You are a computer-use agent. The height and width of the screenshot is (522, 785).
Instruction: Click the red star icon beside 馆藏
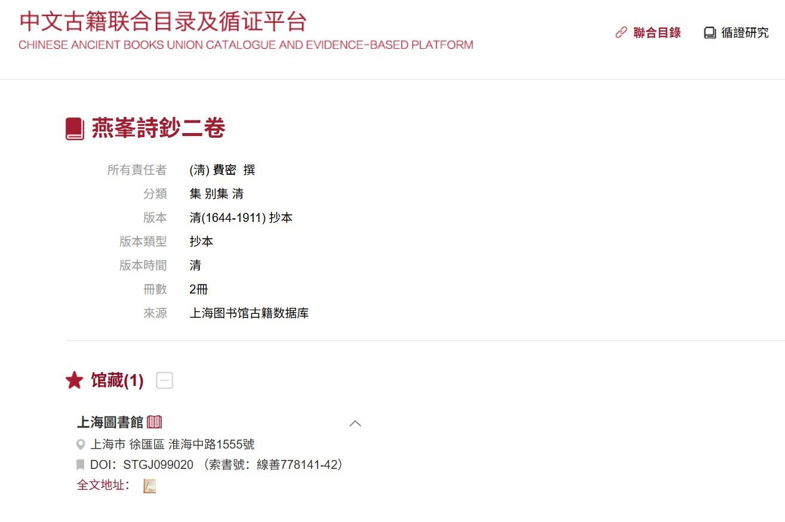click(74, 380)
